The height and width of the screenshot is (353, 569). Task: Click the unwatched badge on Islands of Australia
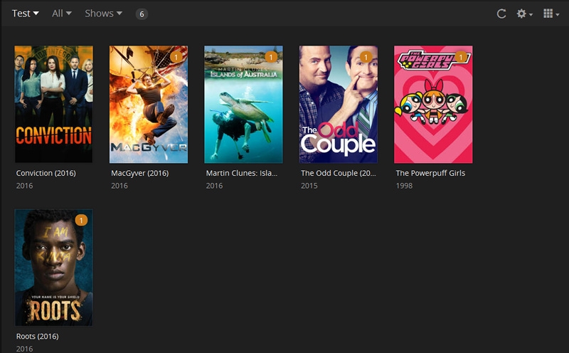271,57
